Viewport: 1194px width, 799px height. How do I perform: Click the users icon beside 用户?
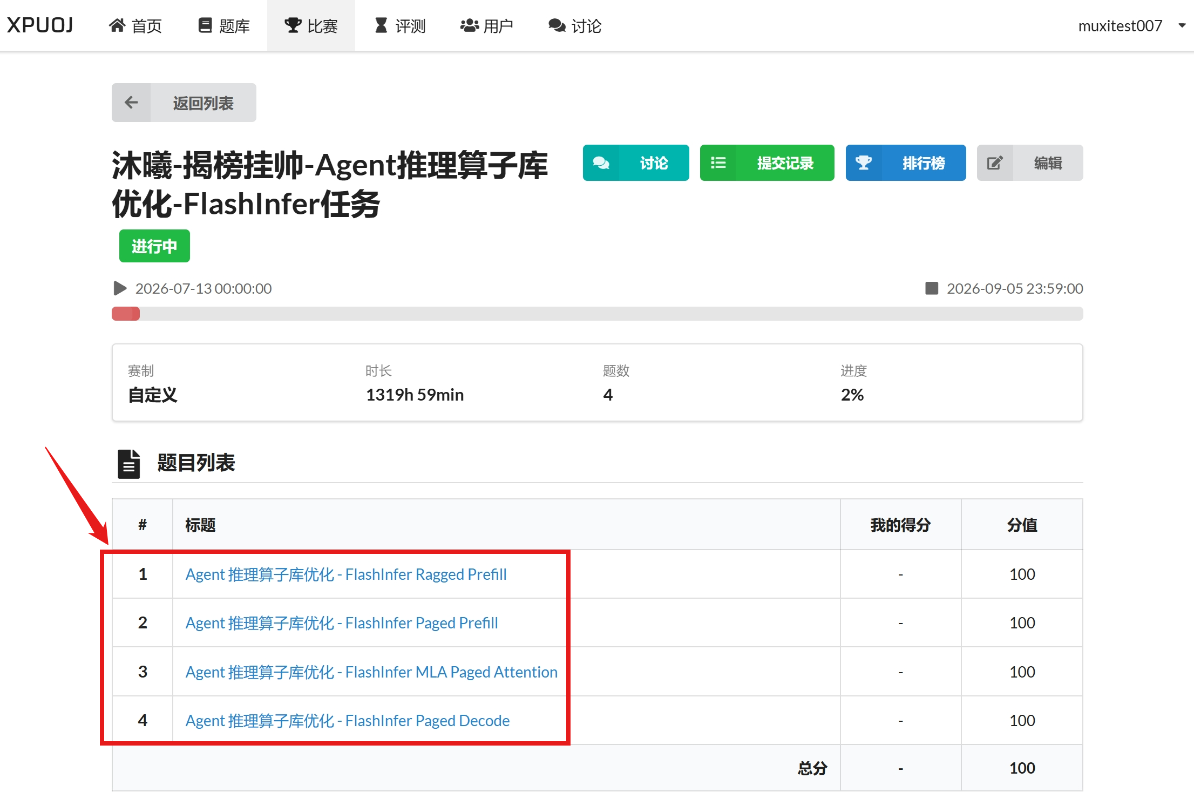(470, 25)
